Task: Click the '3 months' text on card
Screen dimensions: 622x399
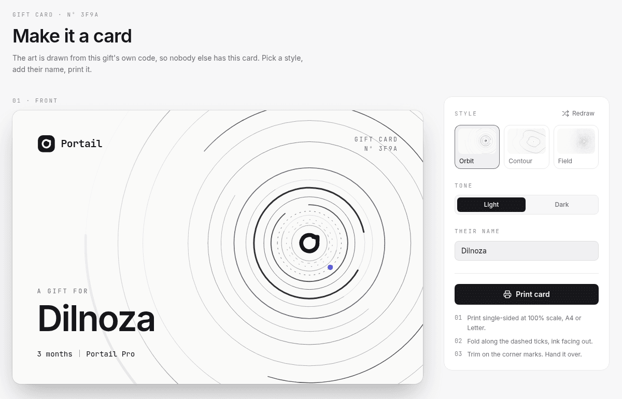Action: tap(55, 354)
